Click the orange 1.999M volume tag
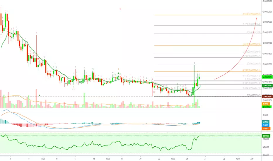The width and height of the screenshot is (273, 161). 266,104
